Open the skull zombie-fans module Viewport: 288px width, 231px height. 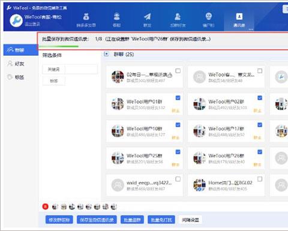pos(209,16)
